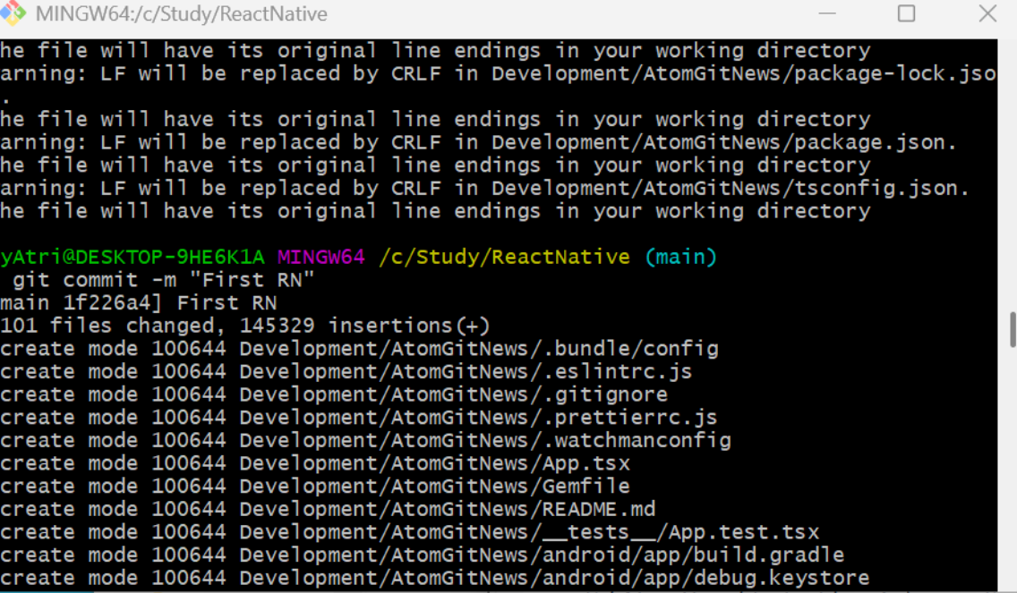This screenshot has height=593, width=1017.
Task: Close the MINGW64 terminal window
Action: pos(987,13)
